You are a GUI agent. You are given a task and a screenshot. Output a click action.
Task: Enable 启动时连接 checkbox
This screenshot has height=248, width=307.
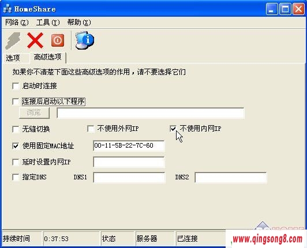click(16, 86)
